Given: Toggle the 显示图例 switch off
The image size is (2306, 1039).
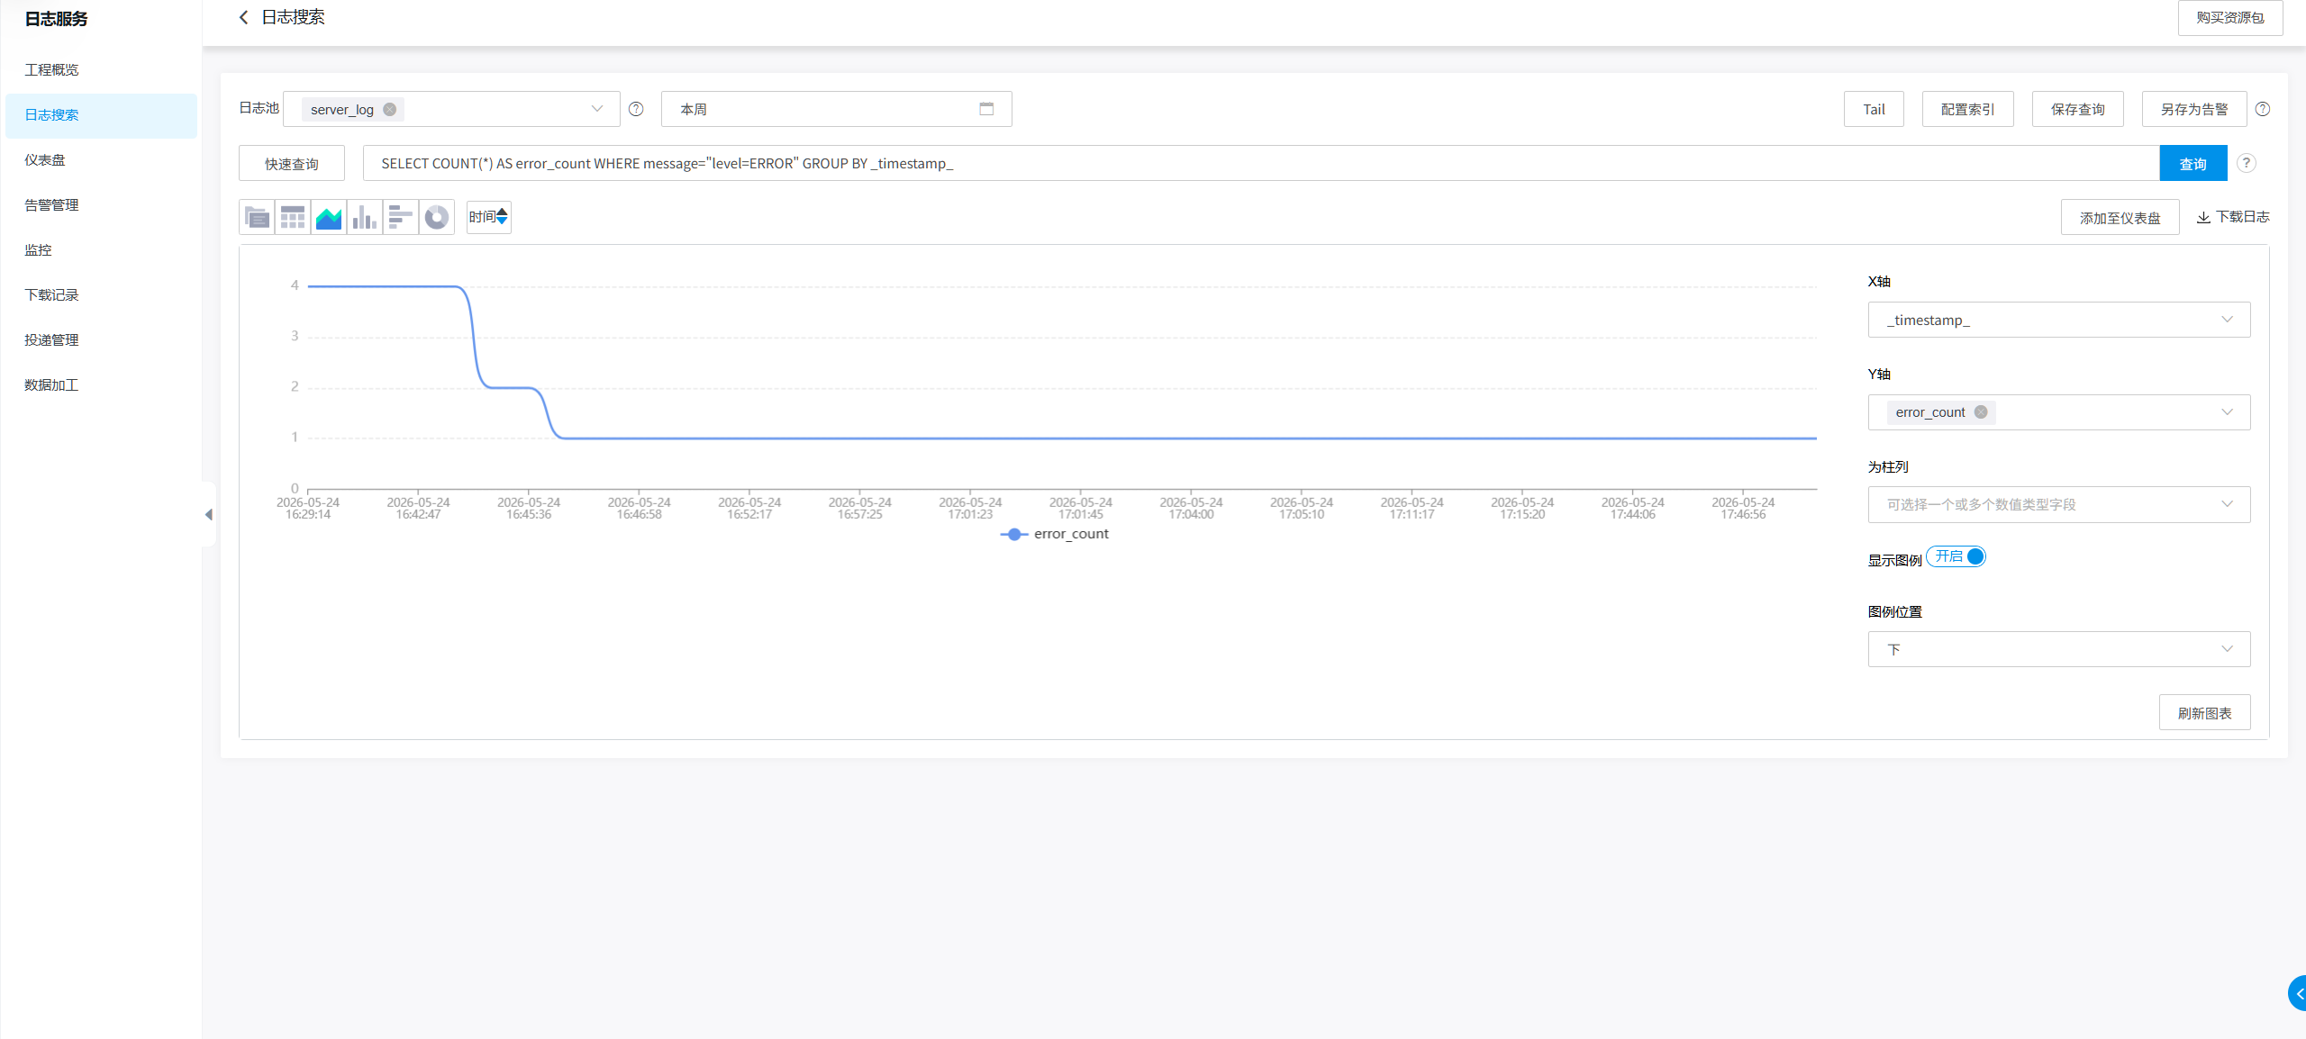Looking at the screenshot, I should click(1956, 556).
